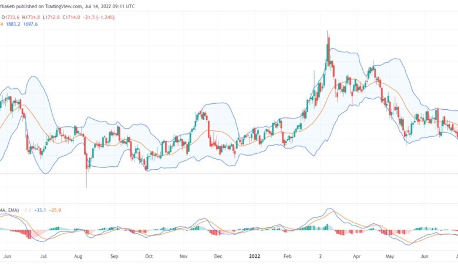This screenshot has width=458, height=276.
Task: Click the low price value L1712.8
Action: (51, 17)
